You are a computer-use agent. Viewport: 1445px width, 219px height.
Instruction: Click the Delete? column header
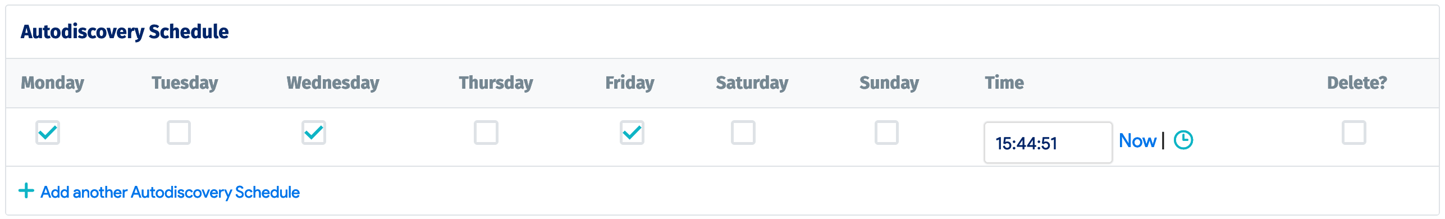pyautogui.click(x=1357, y=83)
